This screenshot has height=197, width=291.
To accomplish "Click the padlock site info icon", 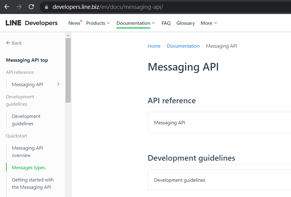I will tap(47, 7).
